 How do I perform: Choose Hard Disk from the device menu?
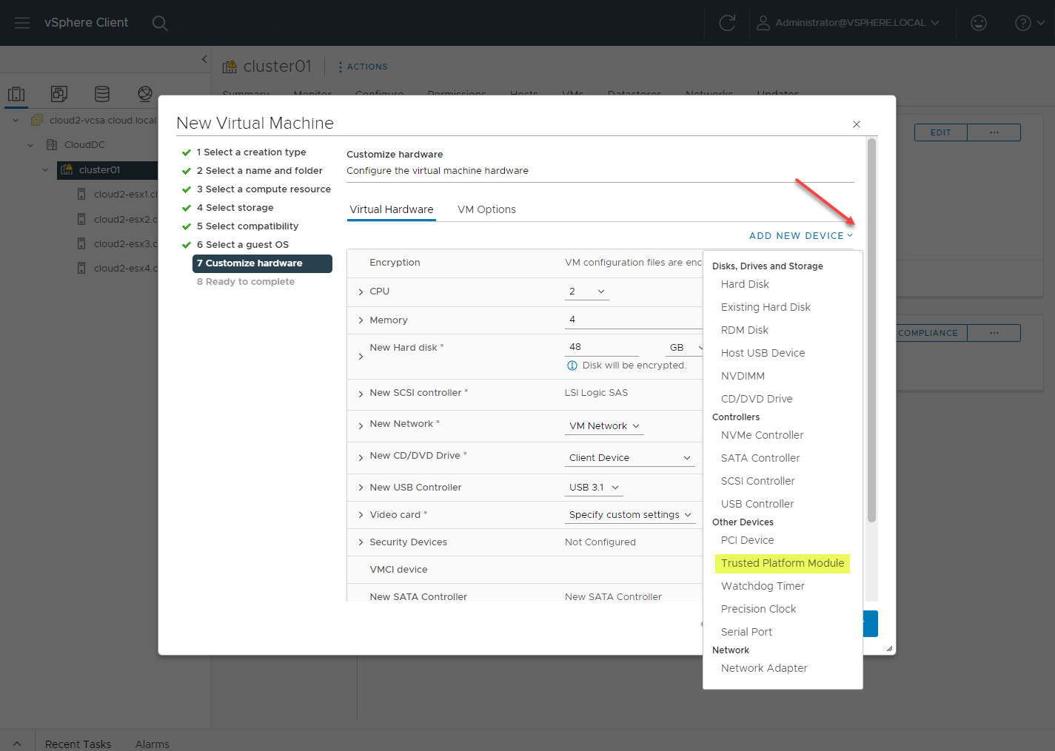[745, 284]
